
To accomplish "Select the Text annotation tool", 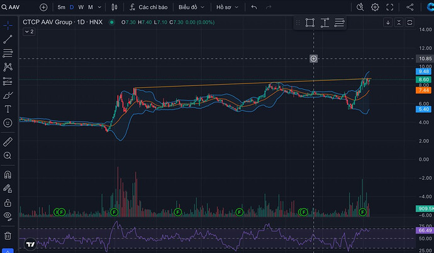I will coord(8,109).
